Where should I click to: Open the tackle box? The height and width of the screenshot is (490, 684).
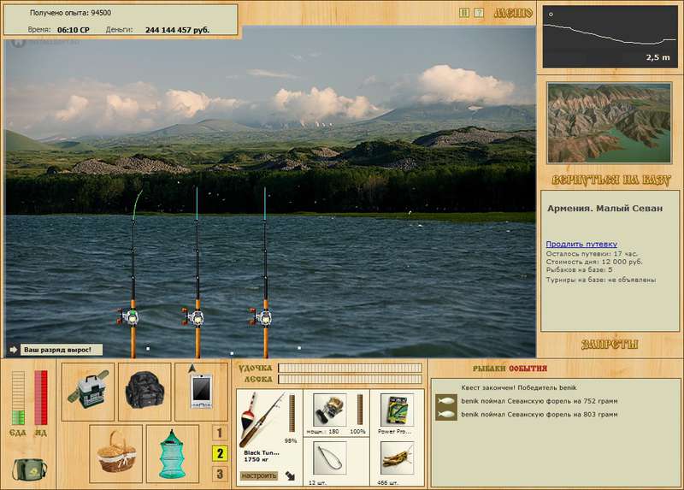tap(88, 391)
